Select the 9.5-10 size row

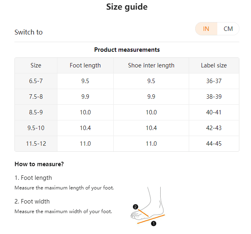pyautogui.click(x=127, y=128)
